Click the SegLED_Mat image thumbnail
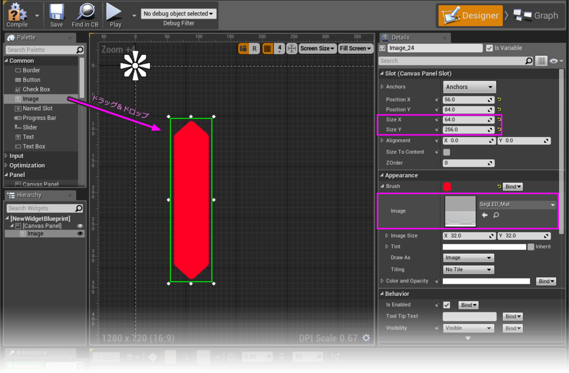The image size is (569, 373). [460, 211]
